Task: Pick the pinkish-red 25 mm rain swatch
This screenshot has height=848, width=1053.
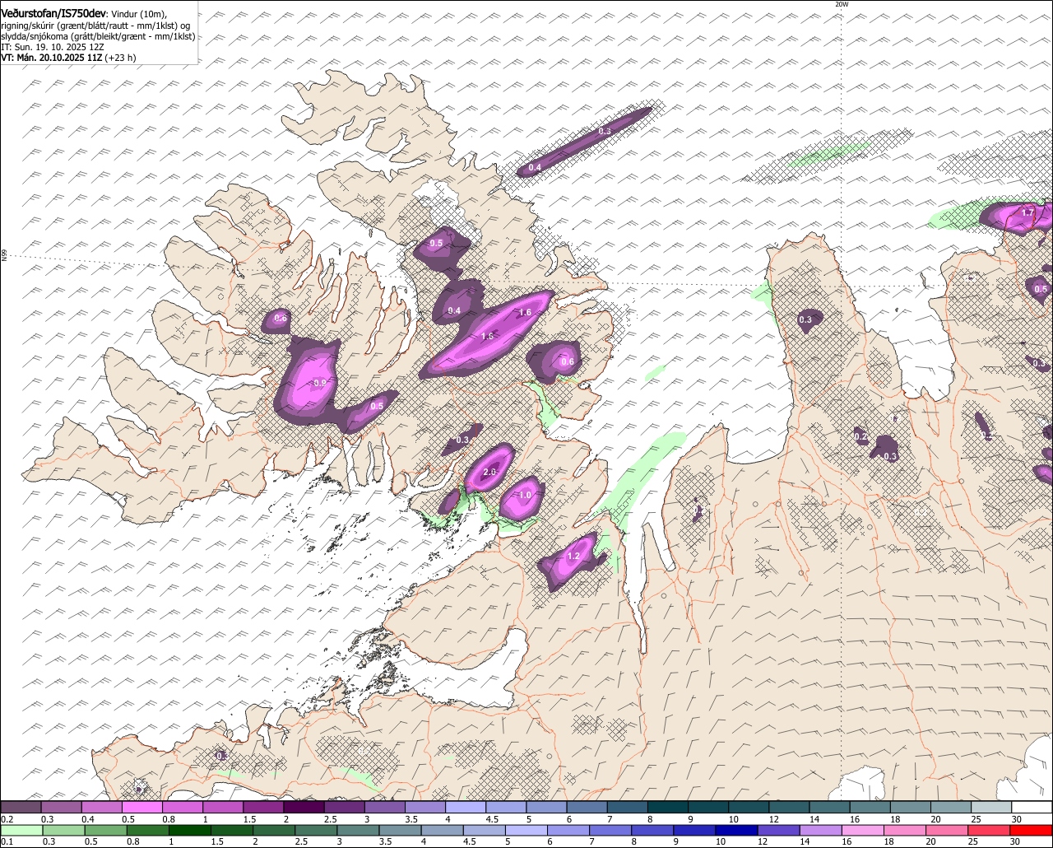Action: [x=989, y=830]
